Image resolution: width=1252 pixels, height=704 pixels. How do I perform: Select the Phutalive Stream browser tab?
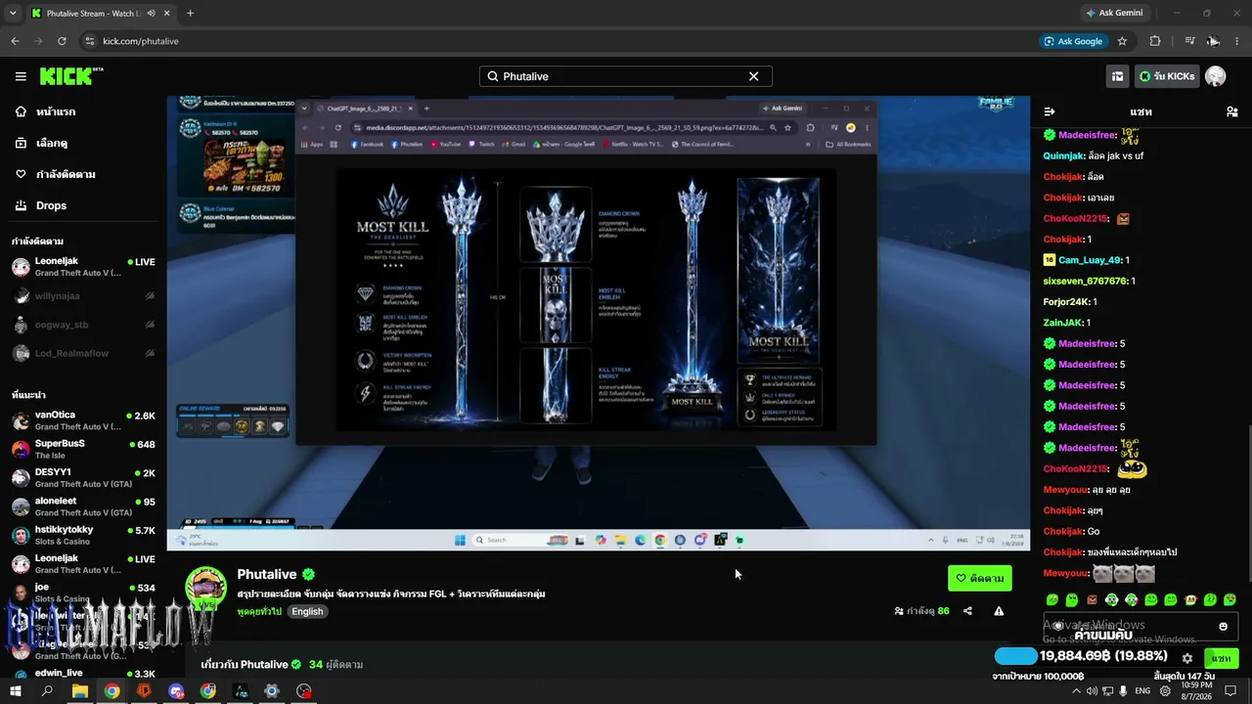pos(100,13)
